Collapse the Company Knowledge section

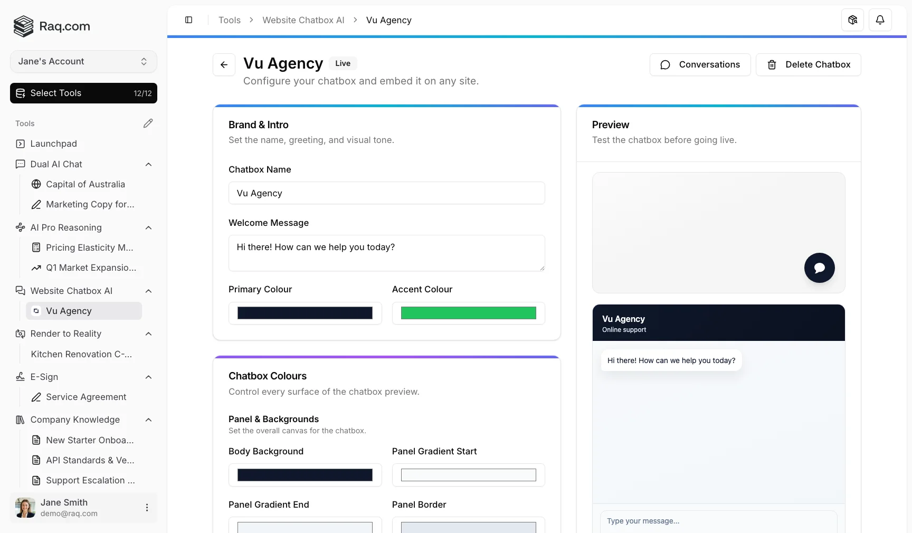(x=148, y=420)
